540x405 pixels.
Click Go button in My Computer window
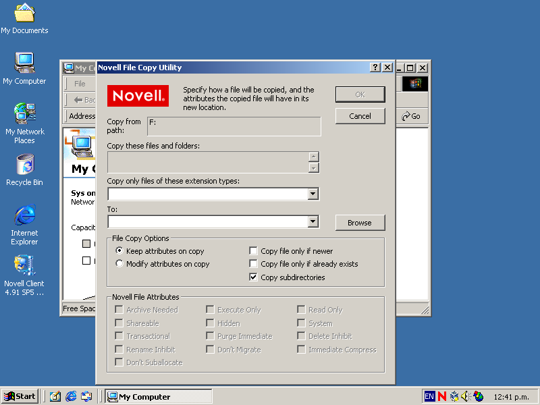411,116
